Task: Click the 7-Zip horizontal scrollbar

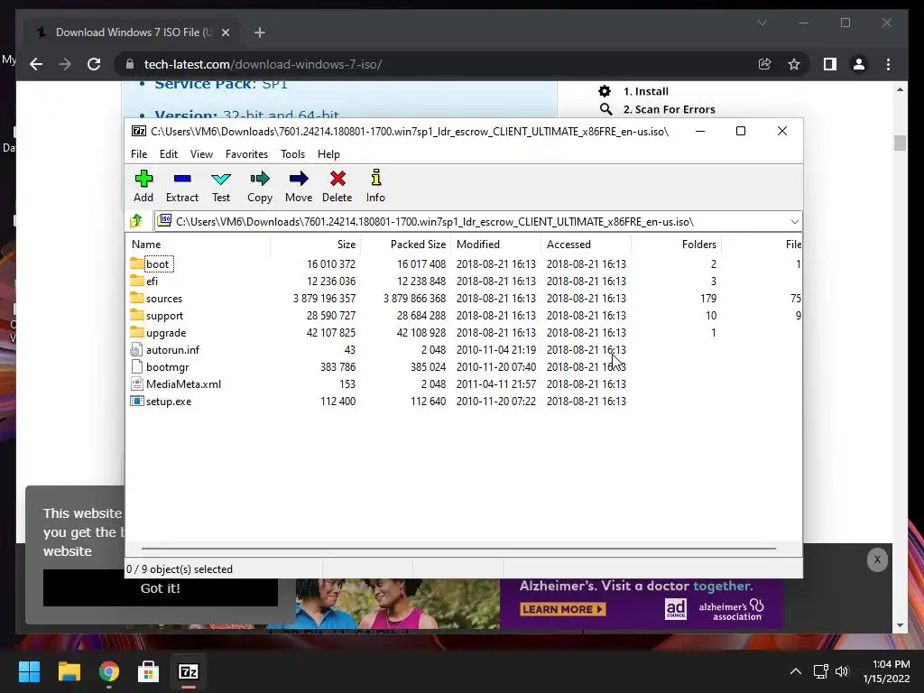Action: [x=458, y=548]
